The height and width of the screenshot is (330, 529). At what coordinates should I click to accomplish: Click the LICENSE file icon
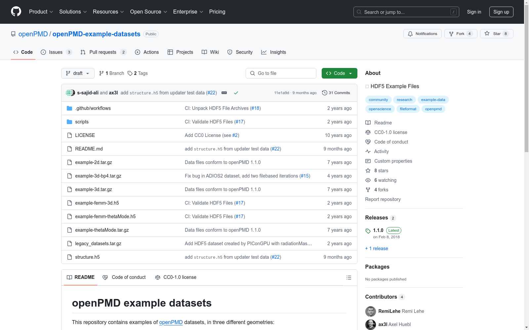69,135
